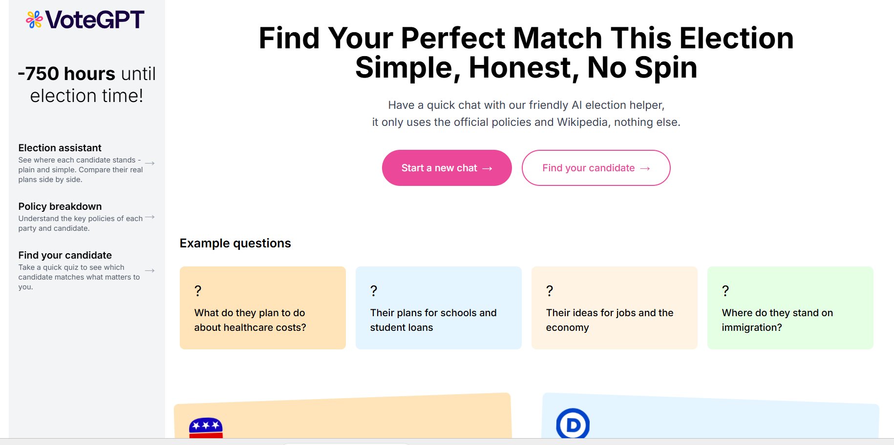Click the VoteGPT flower logo icon
Screen dimensions: 894x445
coord(34,20)
